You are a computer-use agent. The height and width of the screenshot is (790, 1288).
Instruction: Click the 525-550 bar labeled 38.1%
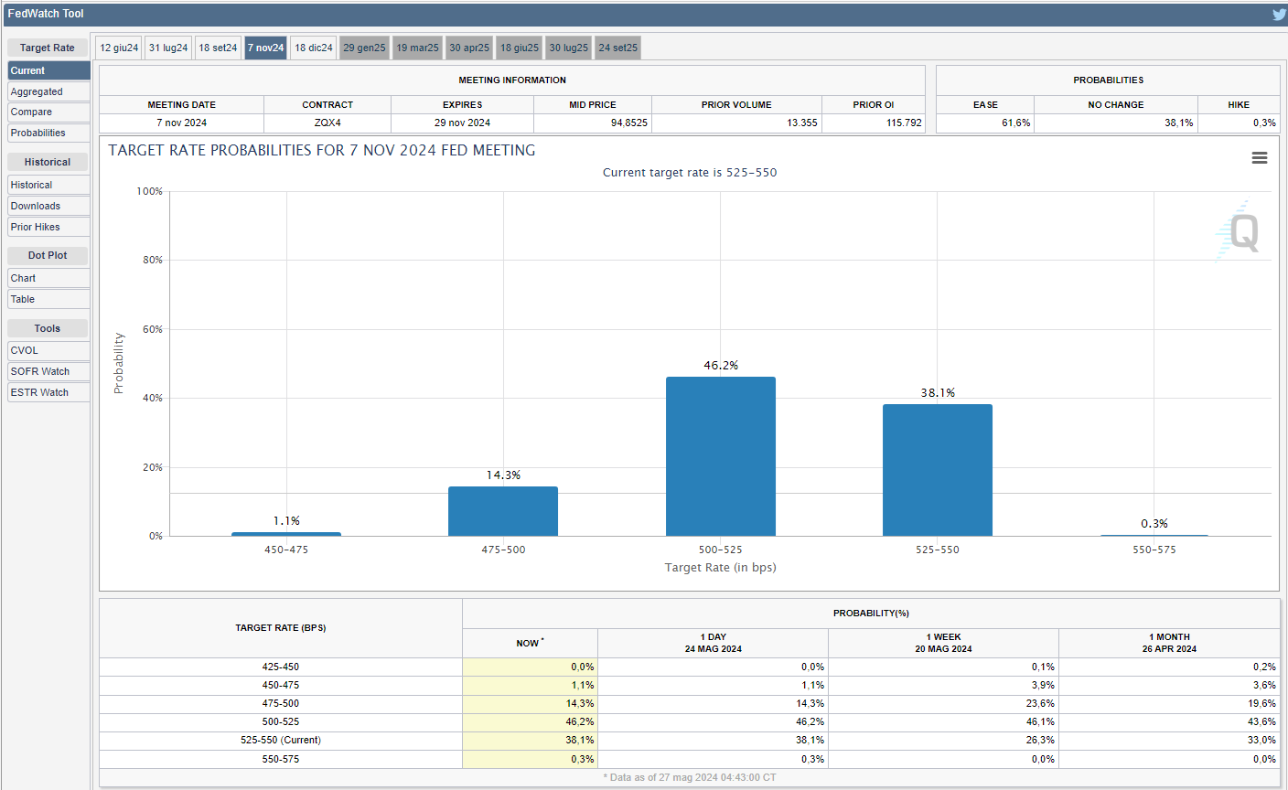(x=938, y=470)
